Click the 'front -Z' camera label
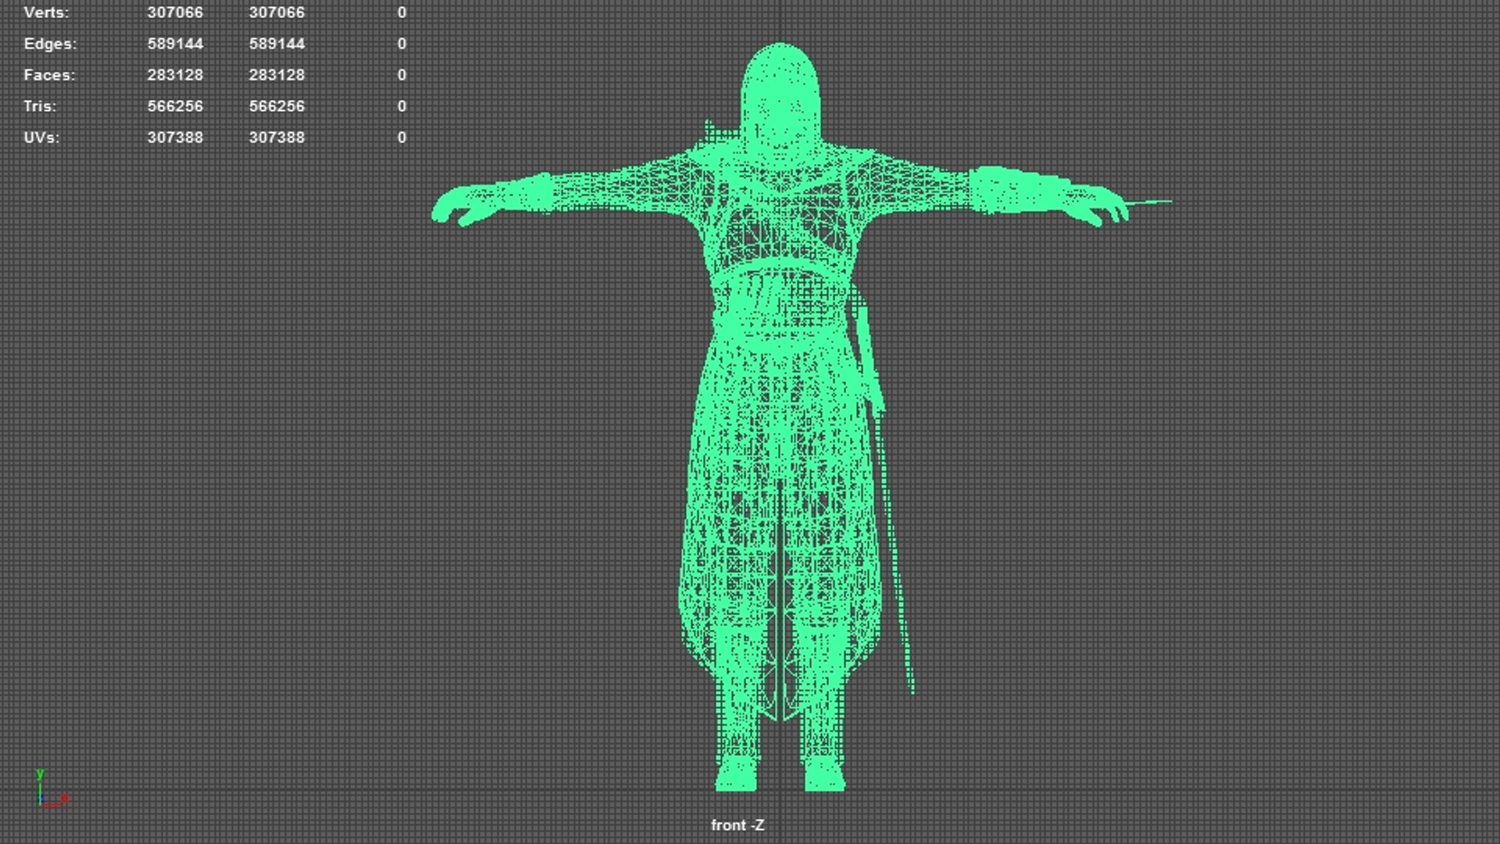The height and width of the screenshot is (844, 1500). 737,825
